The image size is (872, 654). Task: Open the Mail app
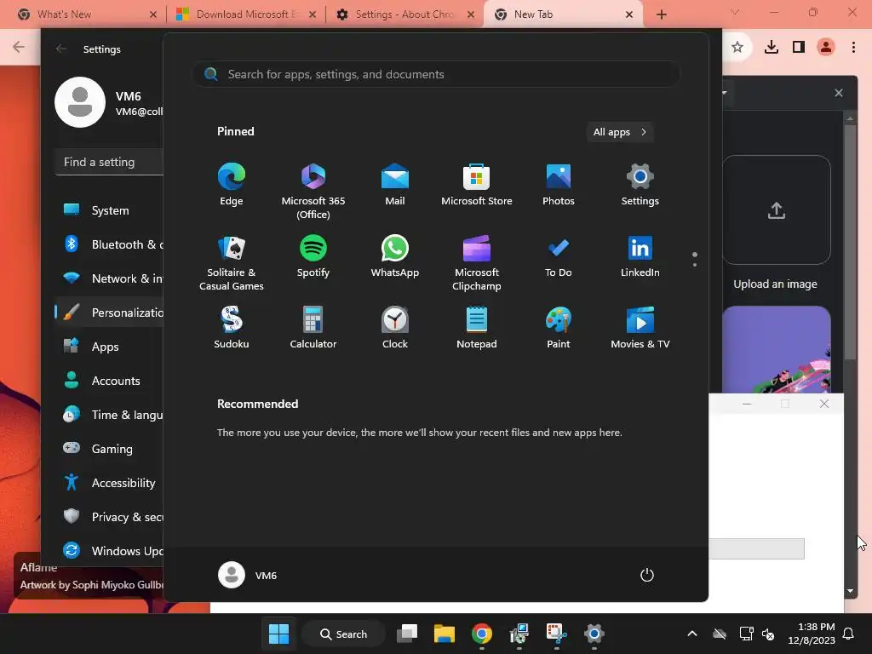coord(395,185)
